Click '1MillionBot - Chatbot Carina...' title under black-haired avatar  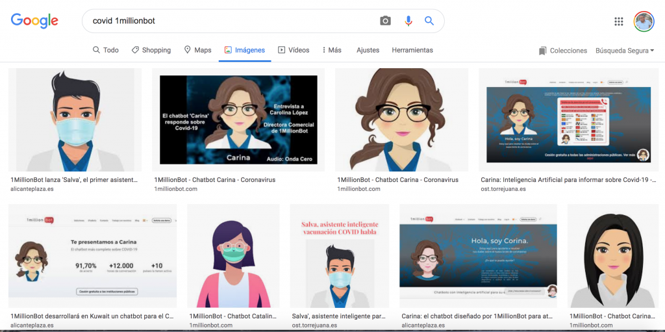612,316
